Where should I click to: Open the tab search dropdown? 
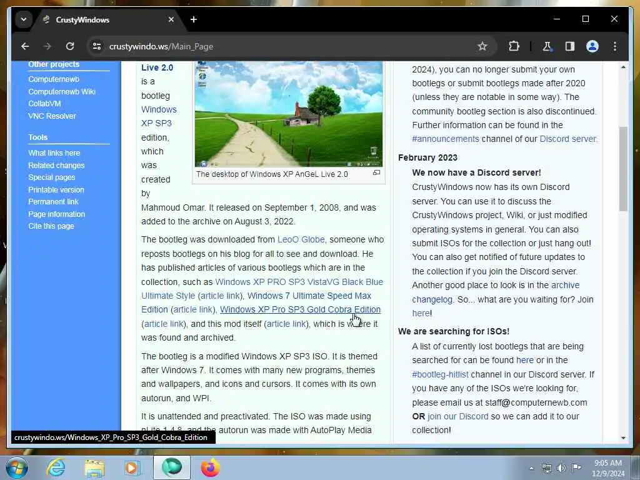click(24, 19)
